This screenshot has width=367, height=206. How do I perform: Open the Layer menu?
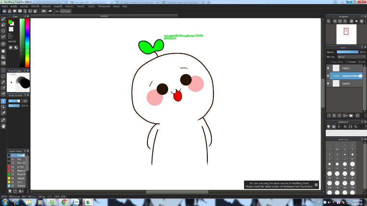[24, 6]
